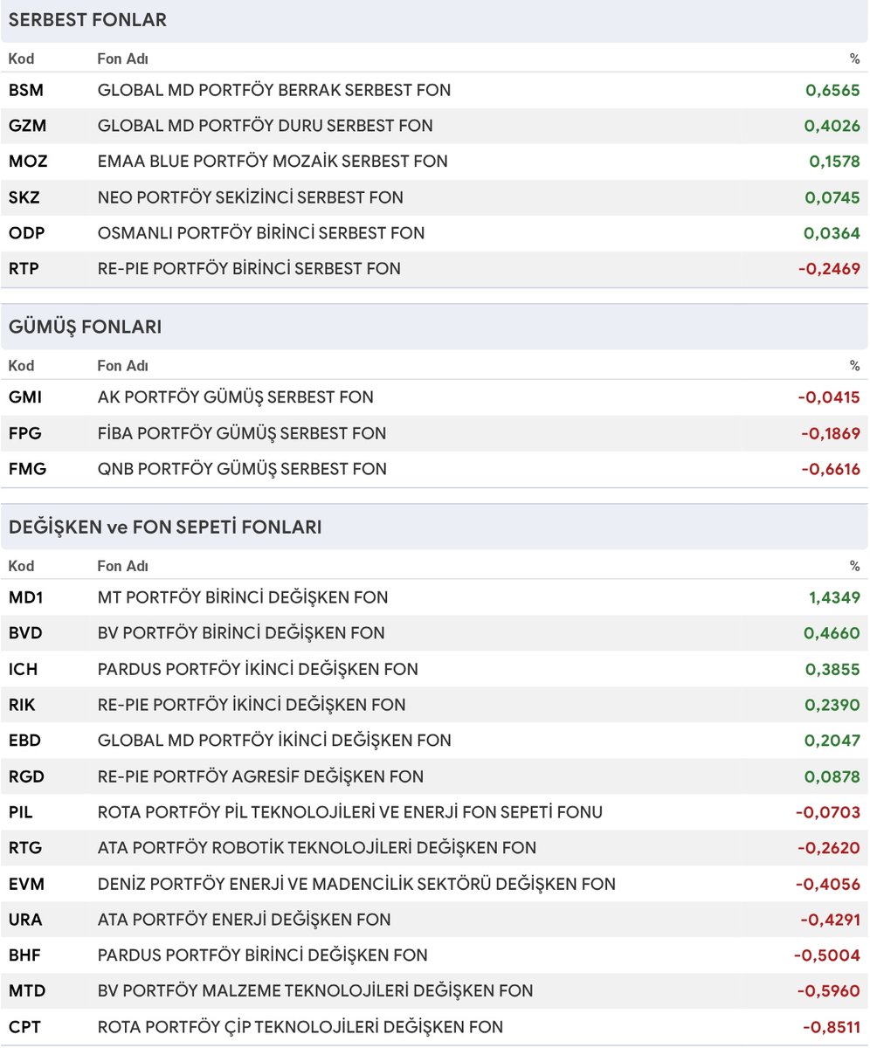Viewport: 870px width, 1048px height.
Task: Open EMAA BLUE PORTFÖY MOZAİK SERBEST FON
Action: [273, 162]
